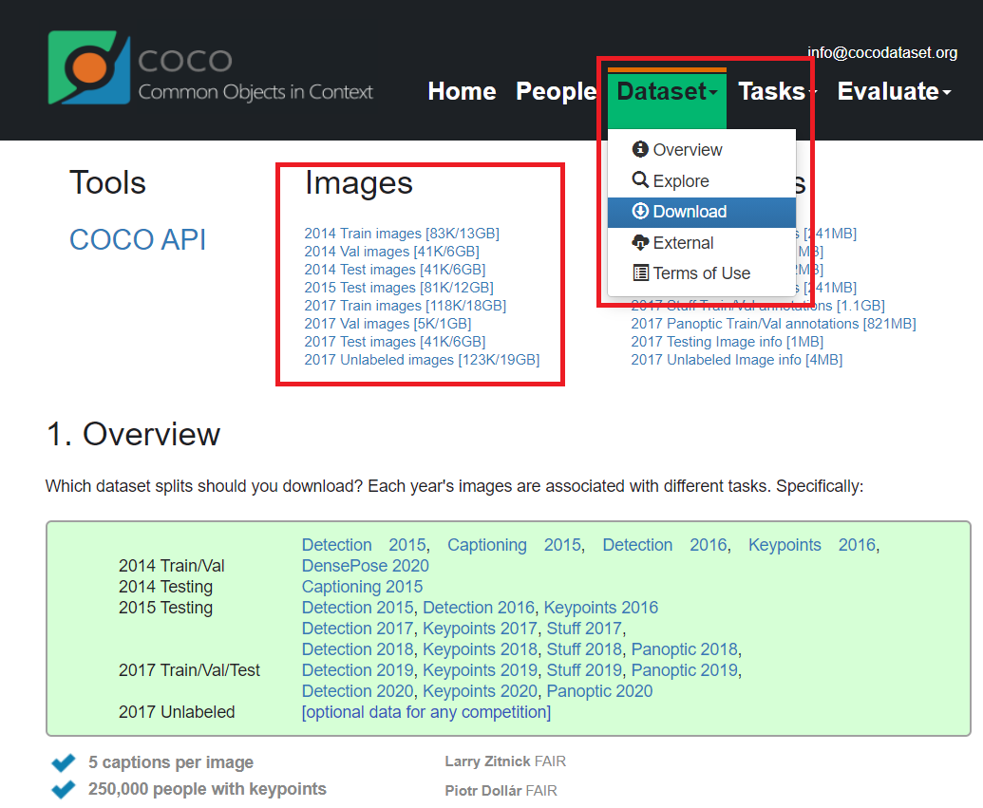983x808 pixels.
Task: Open 2017 Unlabeled Image info [4MB]
Action: pos(736,360)
